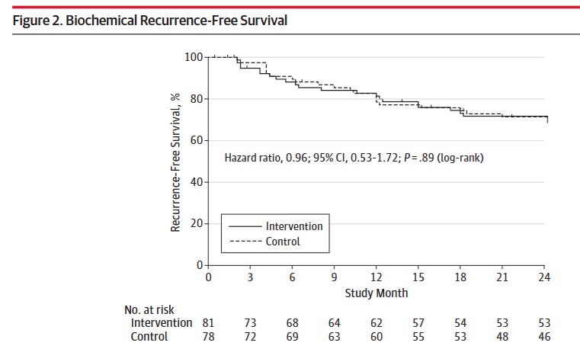Click the dashed line sample in legend

point(244,242)
